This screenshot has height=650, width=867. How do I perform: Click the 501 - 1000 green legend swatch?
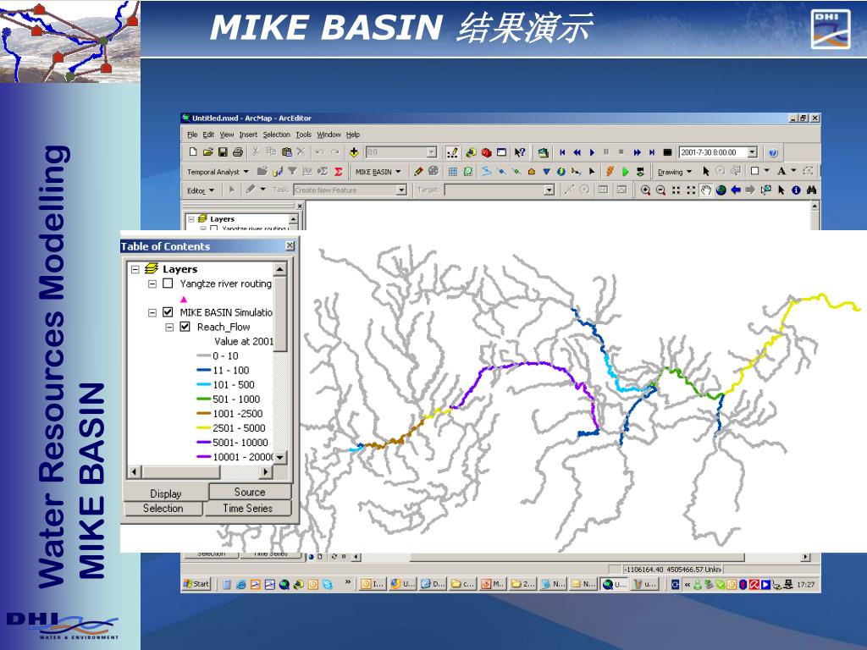(x=204, y=399)
